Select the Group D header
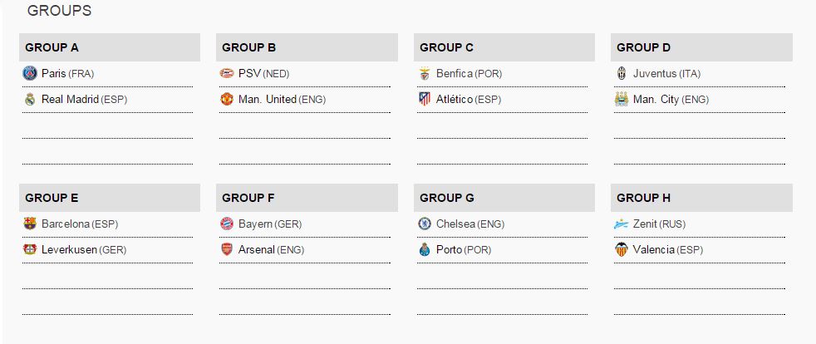 (x=701, y=47)
